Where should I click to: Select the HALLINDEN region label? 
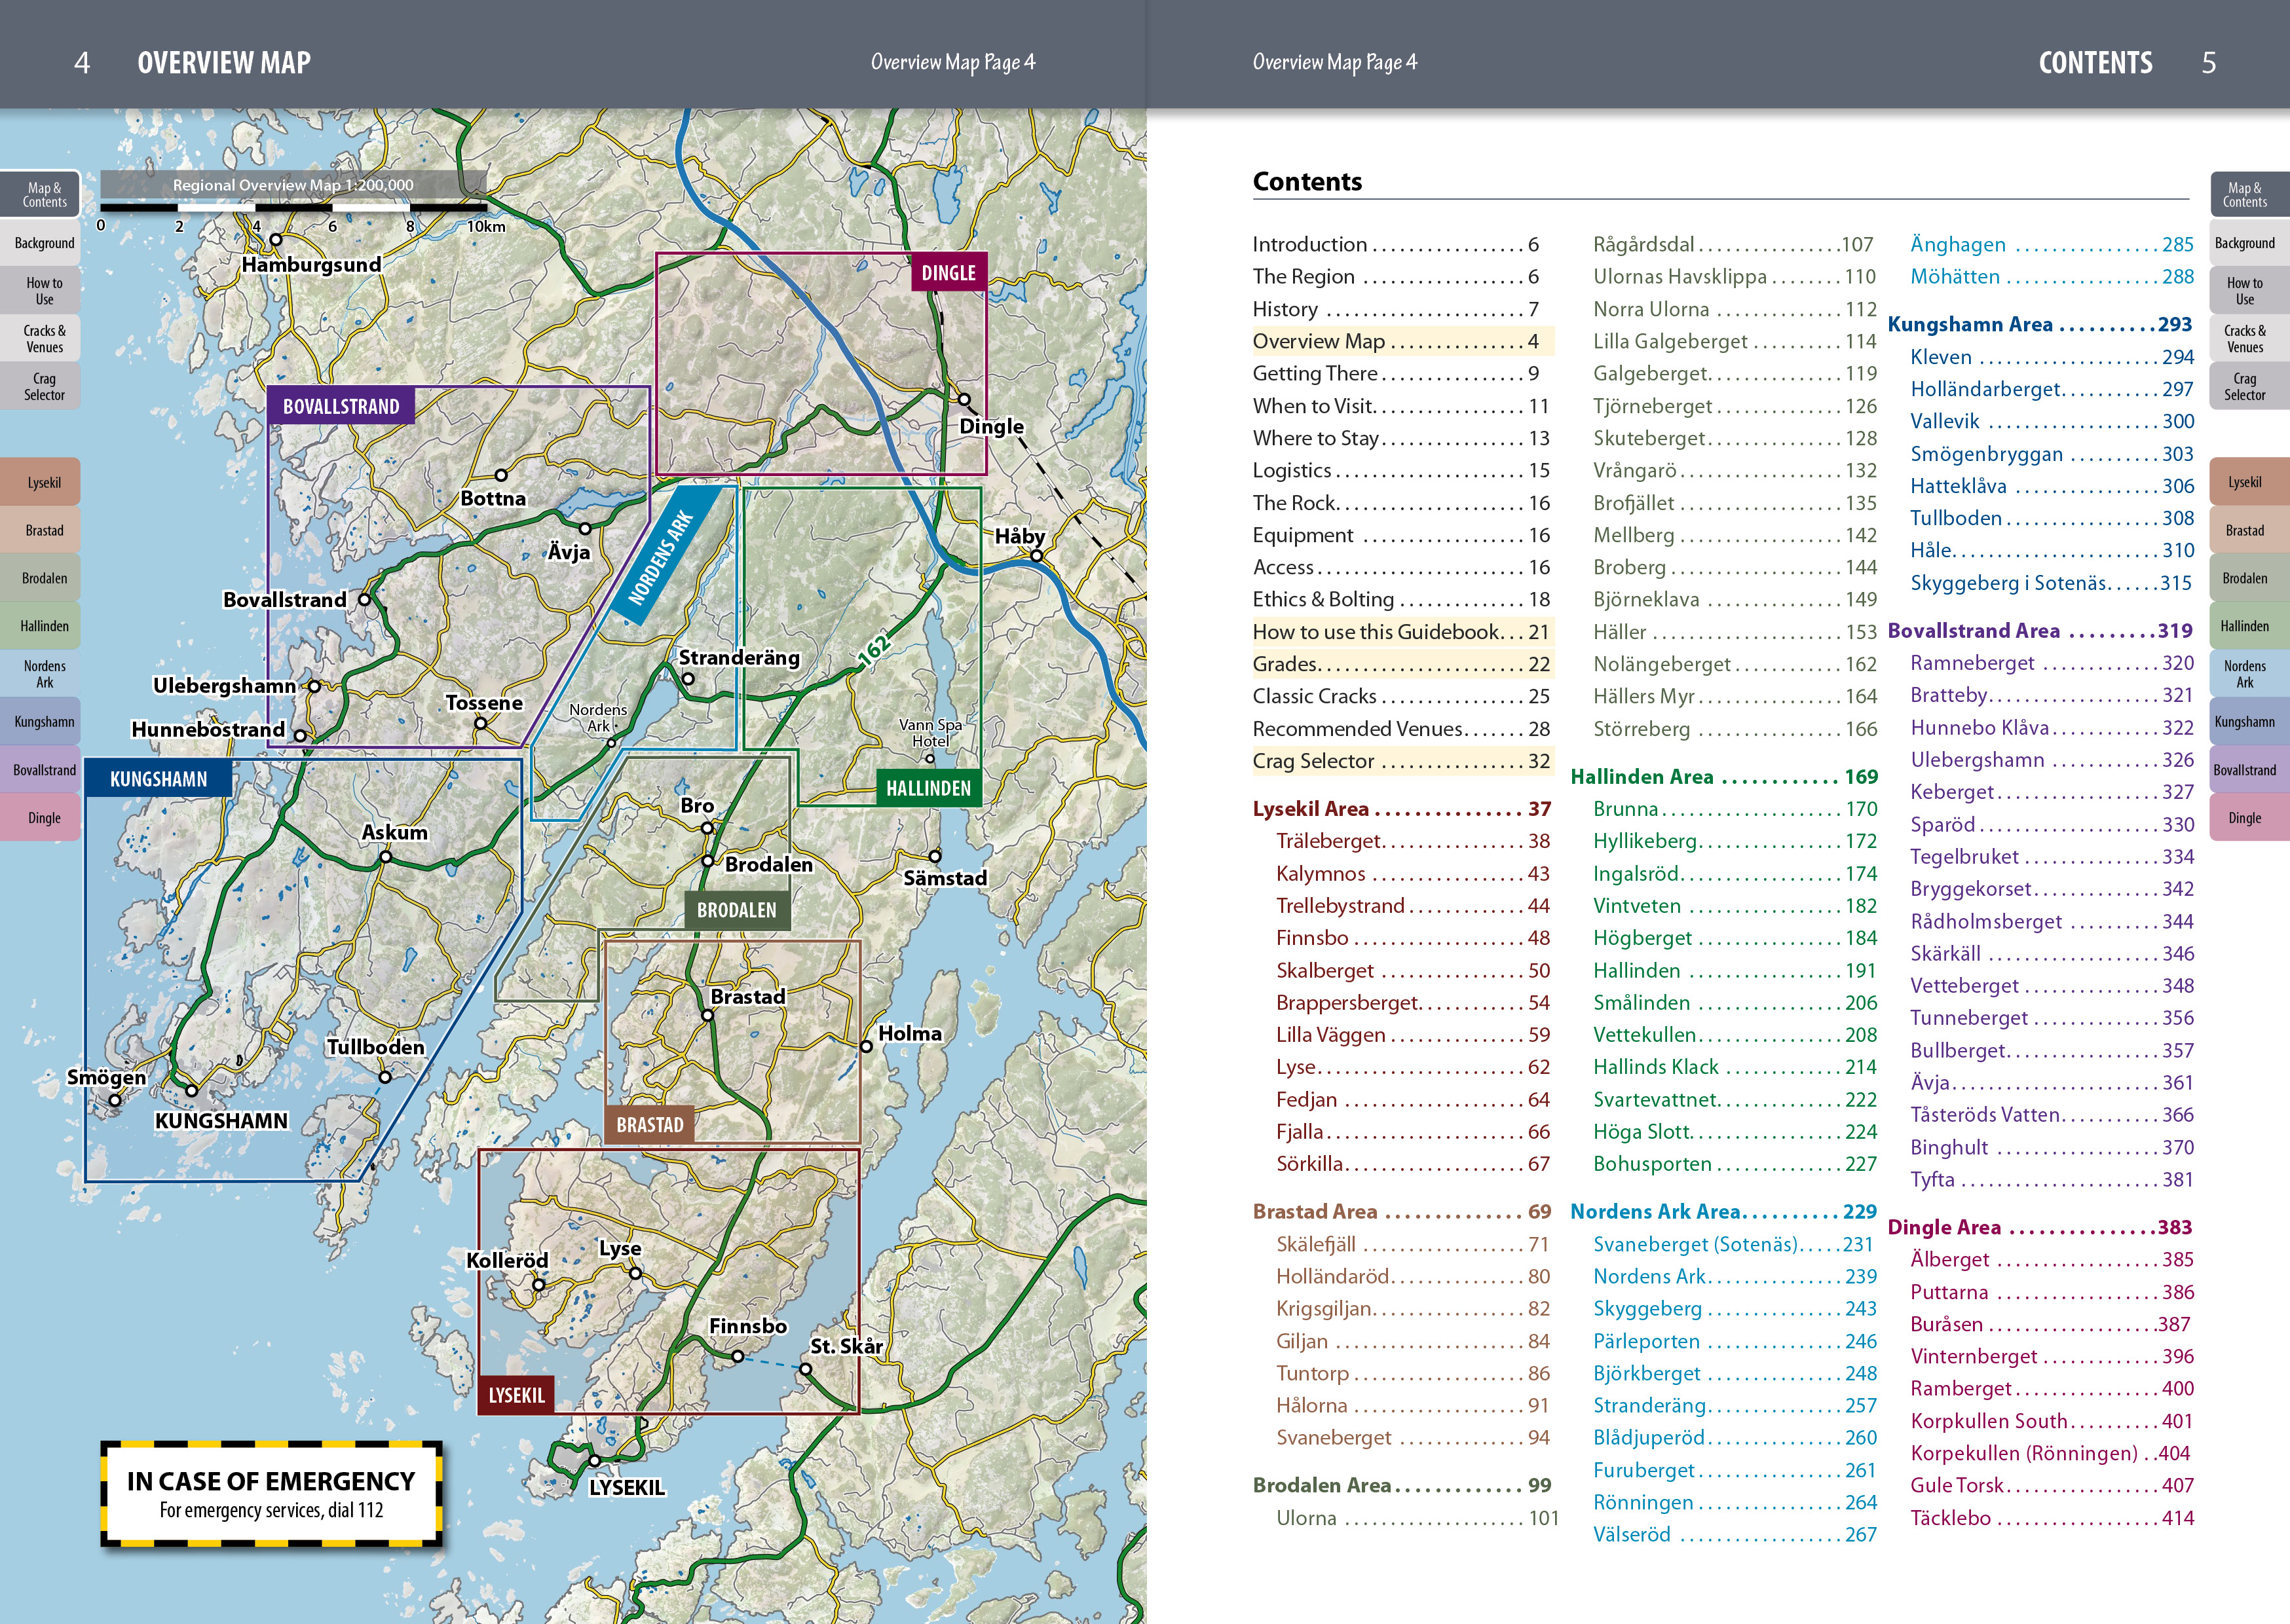tap(928, 788)
